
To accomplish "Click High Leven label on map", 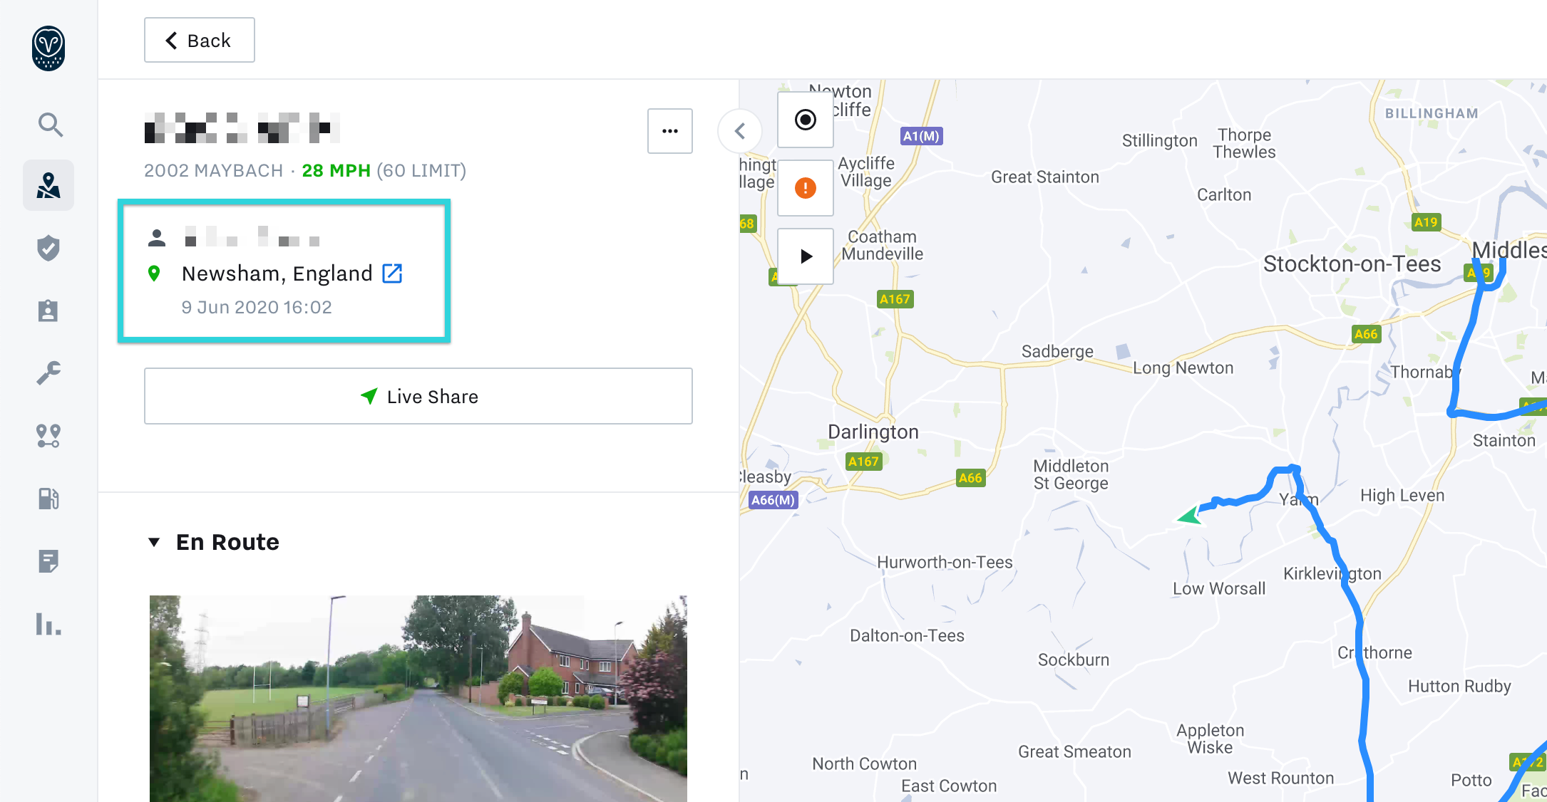I will click(x=1402, y=495).
